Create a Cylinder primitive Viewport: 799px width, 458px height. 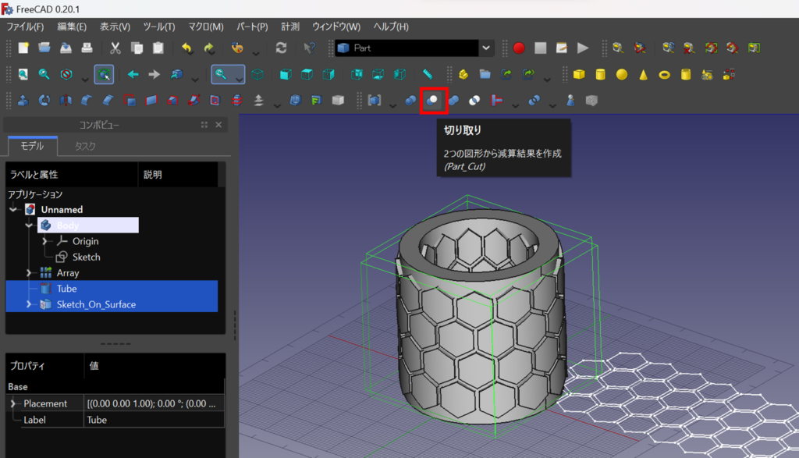coord(600,74)
